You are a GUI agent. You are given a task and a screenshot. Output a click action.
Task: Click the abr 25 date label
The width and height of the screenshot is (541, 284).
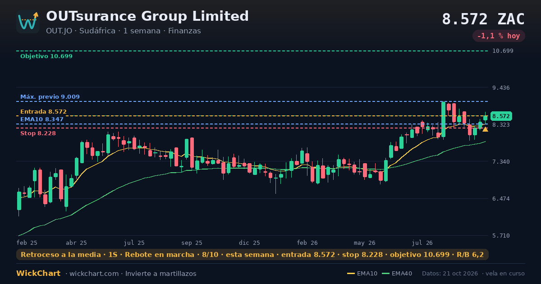[x=76, y=243]
